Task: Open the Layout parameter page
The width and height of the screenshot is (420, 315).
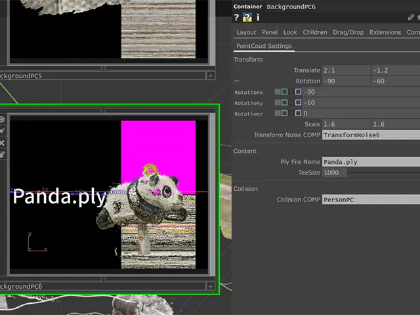Action: [246, 32]
